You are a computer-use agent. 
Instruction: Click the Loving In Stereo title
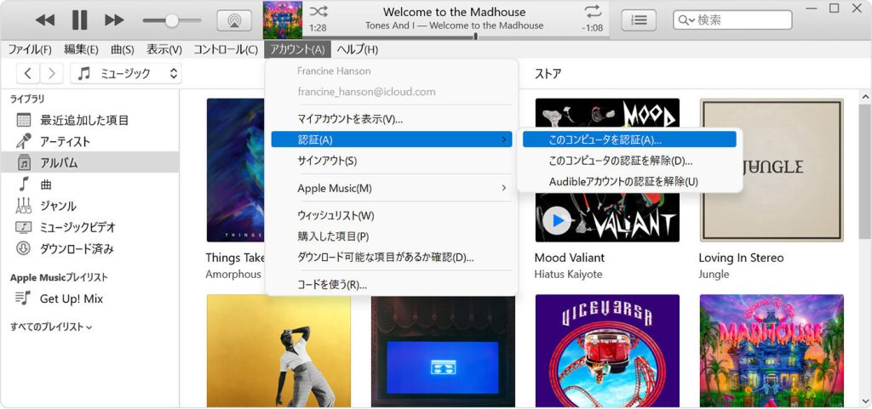click(741, 258)
